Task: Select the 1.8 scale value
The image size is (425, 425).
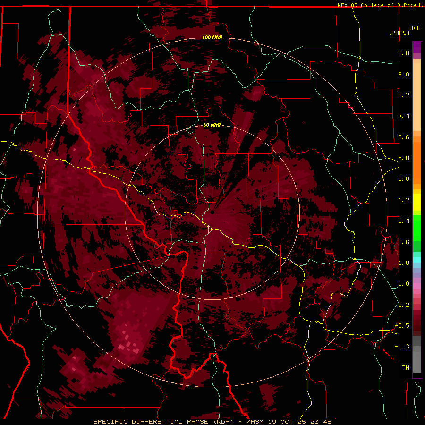Action: click(x=404, y=263)
